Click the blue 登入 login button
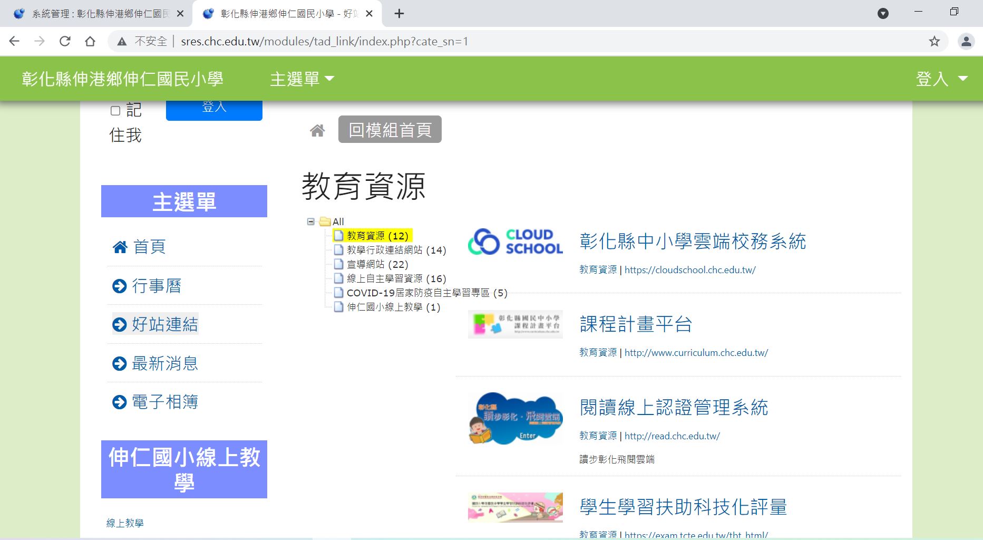The width and height of the screenshot is (983, 540). tap(214, 109)
